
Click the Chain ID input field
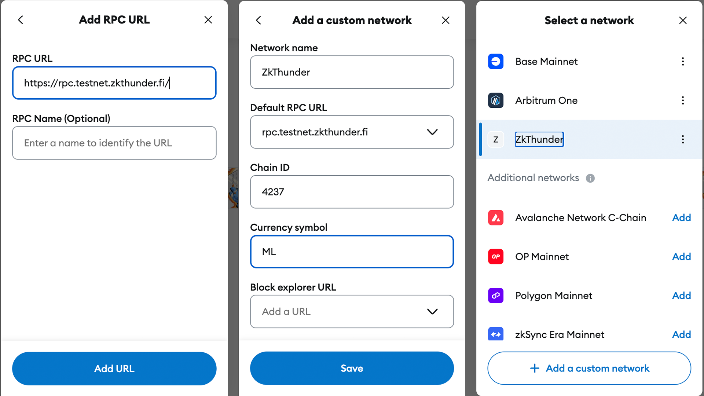(x=352, y=192)
